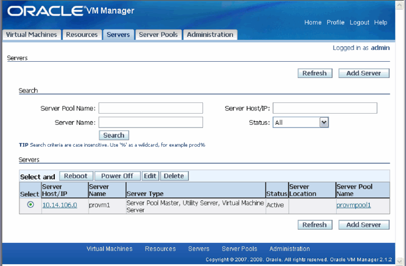Open the Status dropdown showing All
Screen dimensions: 406x266
(300, 122)
